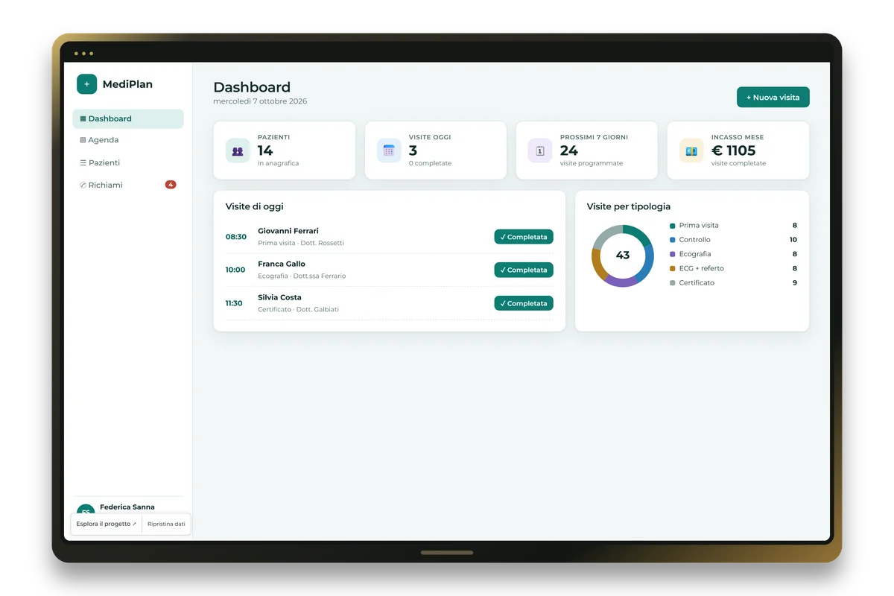Click the 08:30 appointment time
Image resolution: width=894 pixels, height=596 pixels.
coord(236,237)
